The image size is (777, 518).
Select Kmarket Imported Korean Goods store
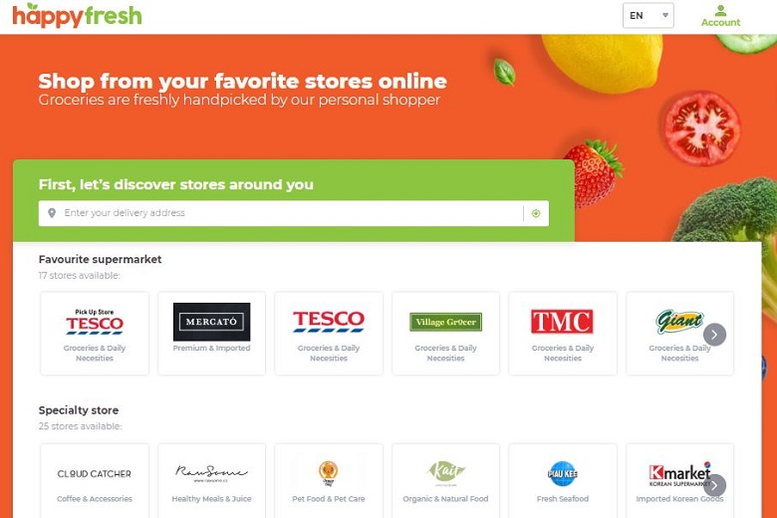pyautogui.click(x=679, y=481)
